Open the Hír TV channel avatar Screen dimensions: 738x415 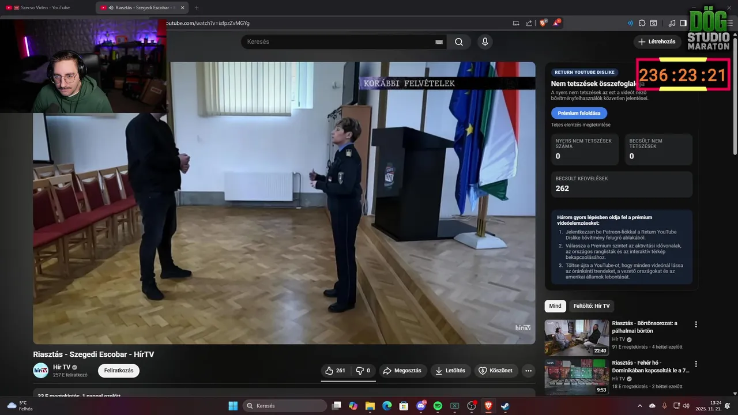40,371
